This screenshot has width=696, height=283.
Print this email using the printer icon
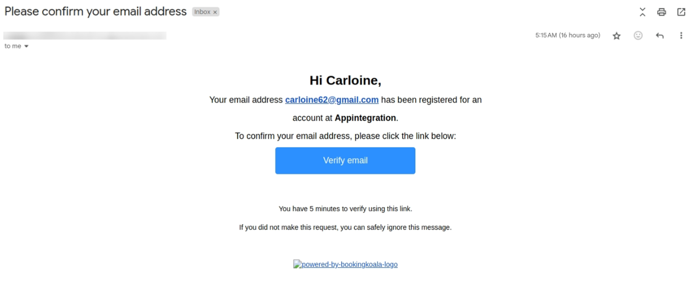point(661,12)
